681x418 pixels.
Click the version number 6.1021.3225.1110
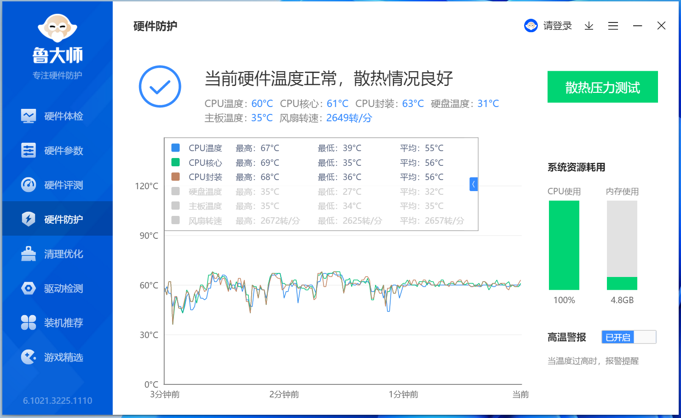pos(58,401)
